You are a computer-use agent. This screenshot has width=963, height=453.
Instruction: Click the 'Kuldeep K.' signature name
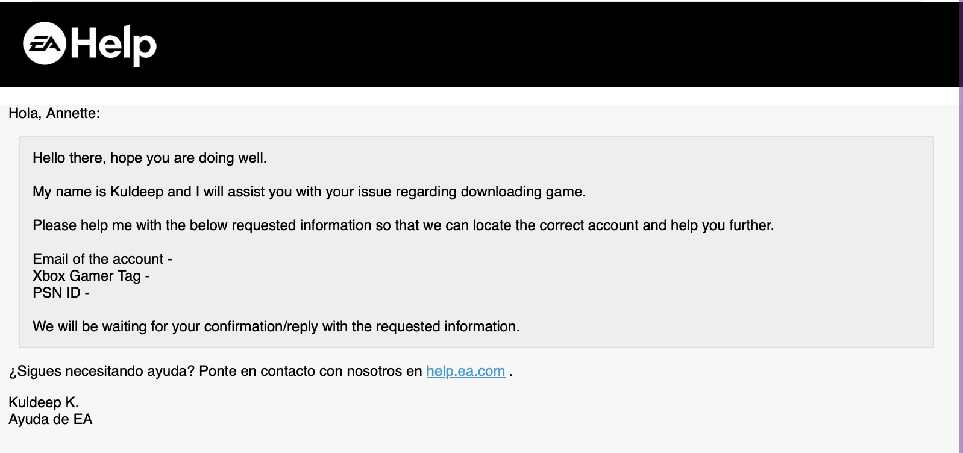click(x=43, y=402)
